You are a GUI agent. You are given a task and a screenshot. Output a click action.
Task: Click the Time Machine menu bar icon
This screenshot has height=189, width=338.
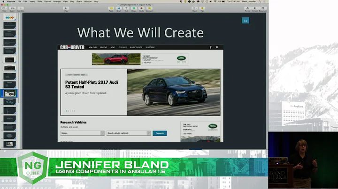coord(207,1)
